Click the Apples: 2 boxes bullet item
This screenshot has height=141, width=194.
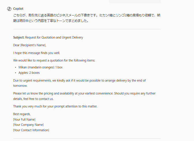(x=29, y=73)
